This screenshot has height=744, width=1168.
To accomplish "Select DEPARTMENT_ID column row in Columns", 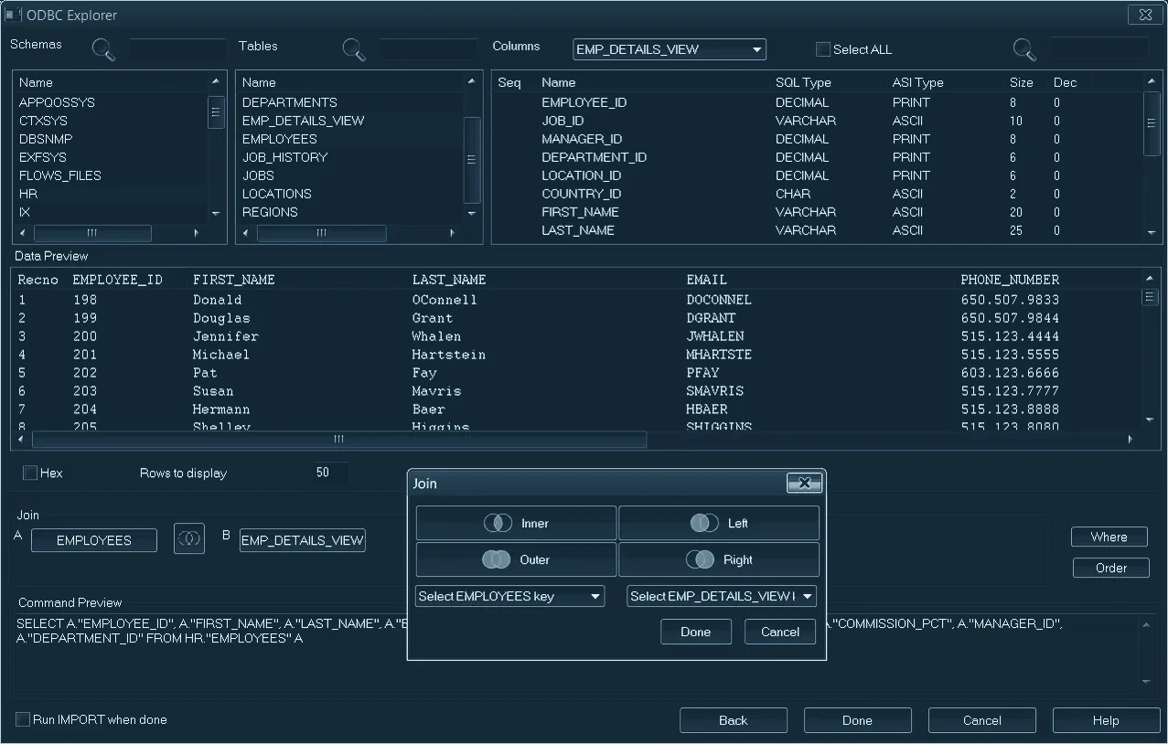I will coord(819,157).
